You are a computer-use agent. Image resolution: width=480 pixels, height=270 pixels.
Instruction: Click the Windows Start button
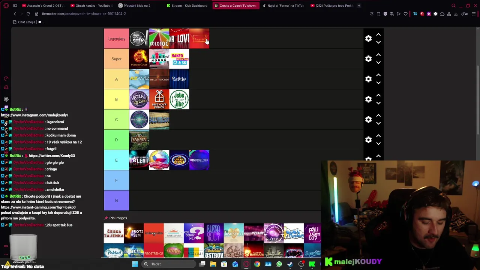(135, 264)
